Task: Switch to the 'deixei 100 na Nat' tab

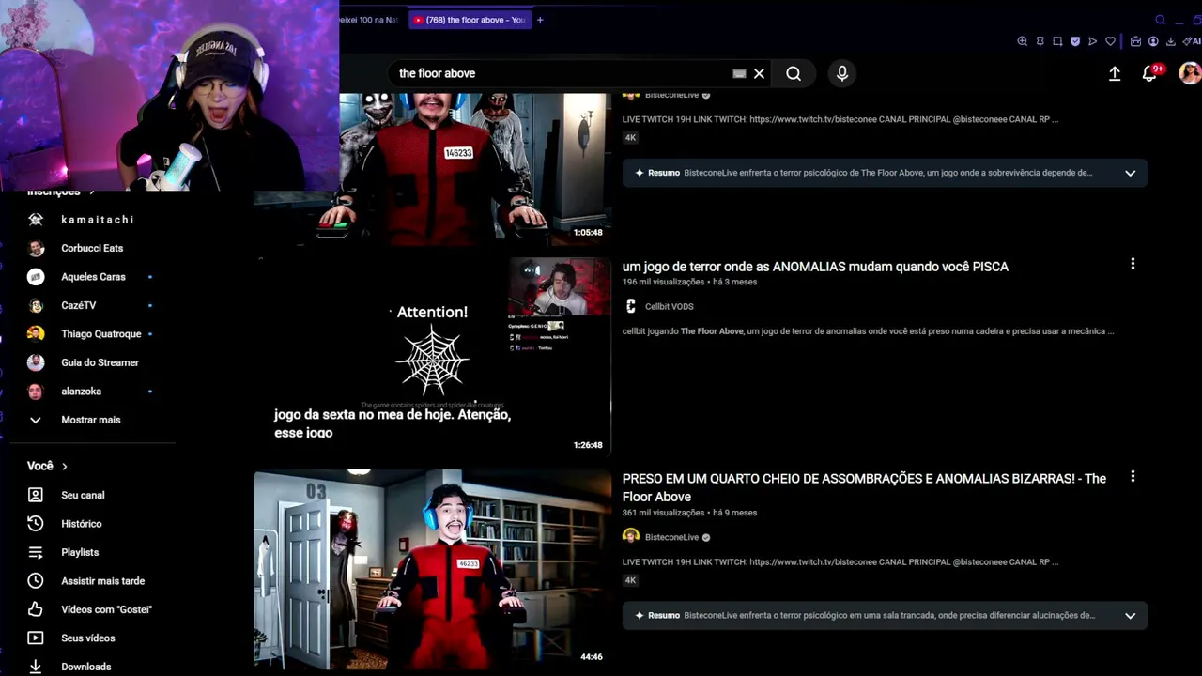Action: click(369, 20)
